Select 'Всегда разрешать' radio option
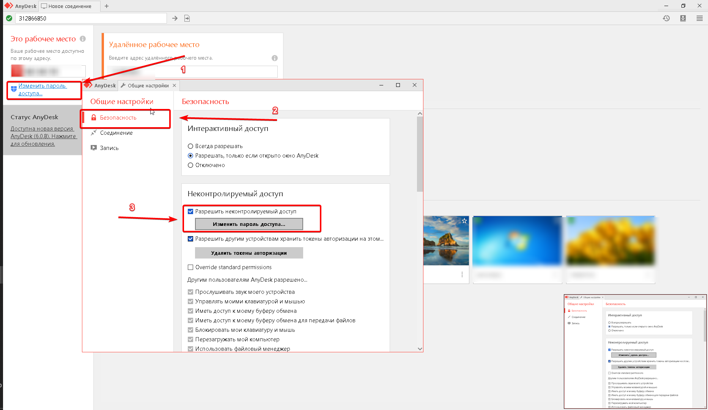Image resolution: width=708 pixels, height=410 pixels. pyautogui.click(x=190, y=146)
